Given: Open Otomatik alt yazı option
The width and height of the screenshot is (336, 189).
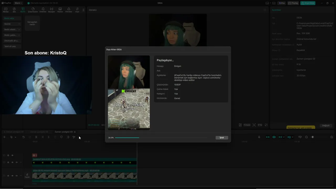Looking at the screenshot, I should pyautogui.click(x=12, y=41).
